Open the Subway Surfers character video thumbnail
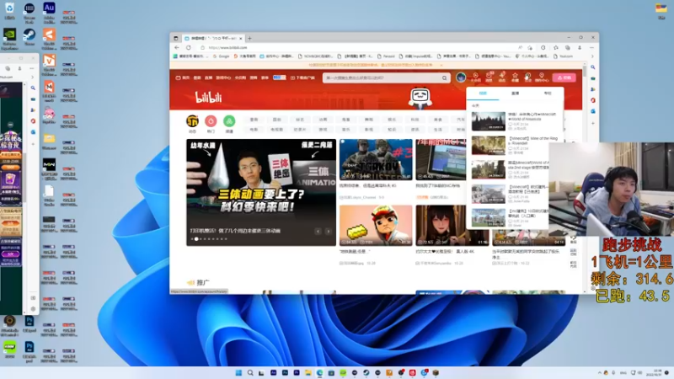This screenshot has width=674, height=379. tap(376, 225)
